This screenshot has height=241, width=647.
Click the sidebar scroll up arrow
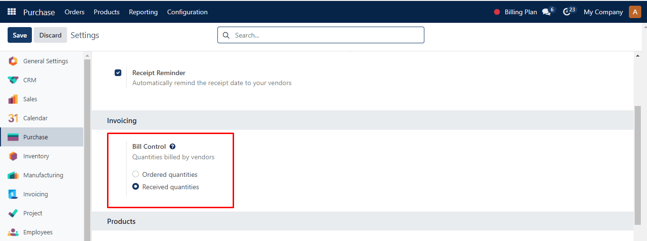pos(87,56)
